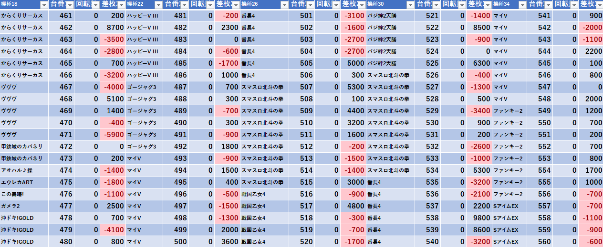603x247 pixels.
Task: Select the 番長4 cell in row 503
Action: tap(264, 40)
